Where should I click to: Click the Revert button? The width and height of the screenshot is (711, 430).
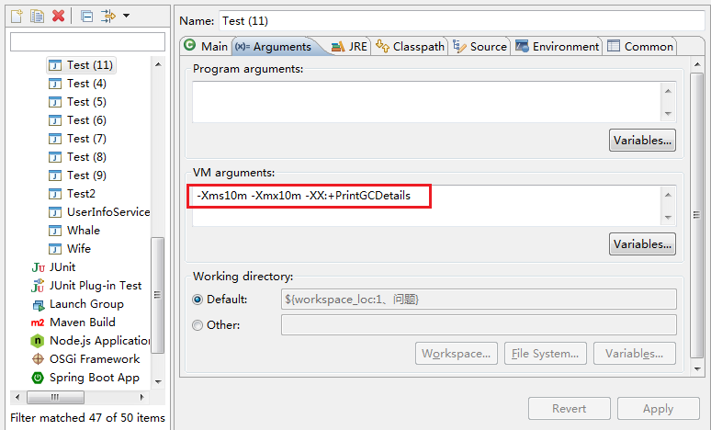coord(569,409)
